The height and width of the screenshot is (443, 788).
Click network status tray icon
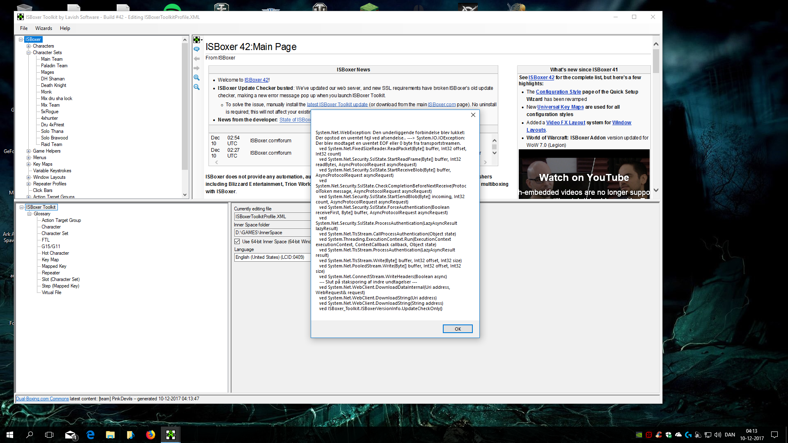pyautogui.click(x=708, y=435)
